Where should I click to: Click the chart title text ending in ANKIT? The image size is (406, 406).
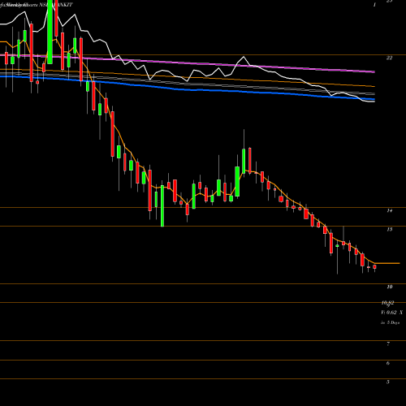(37, 5)
